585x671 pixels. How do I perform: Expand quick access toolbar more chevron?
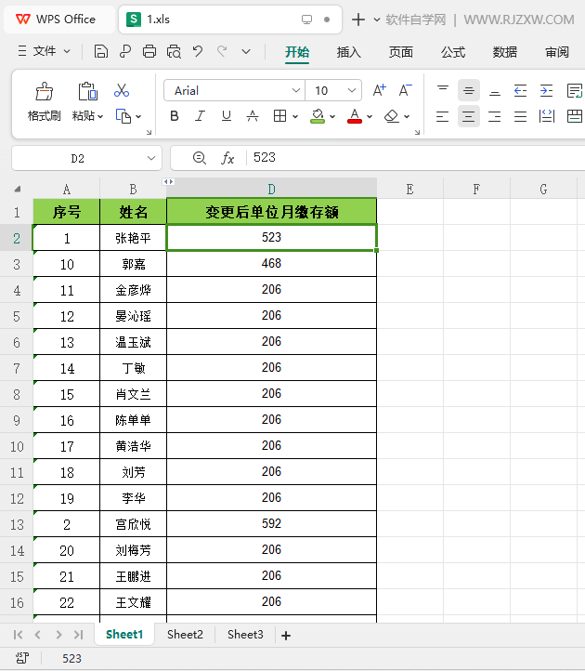coord(246,52)
